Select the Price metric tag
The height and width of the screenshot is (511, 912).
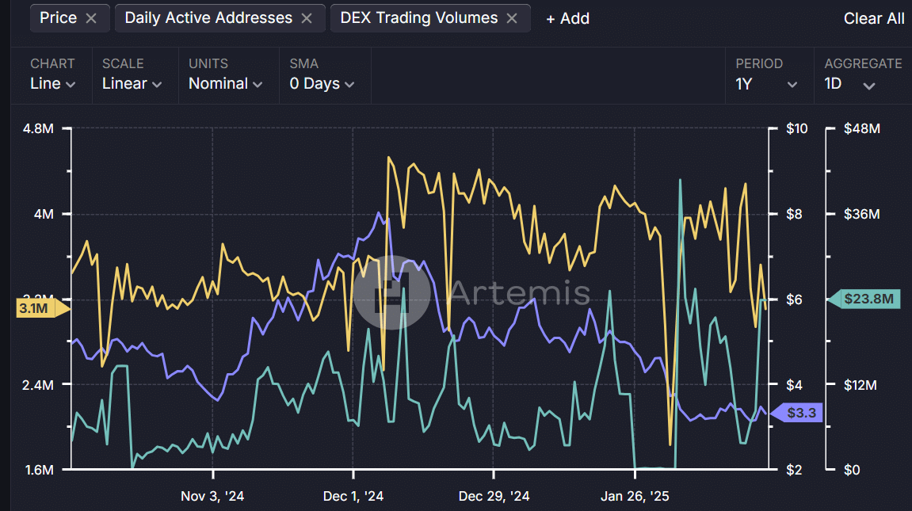[59, 18]
